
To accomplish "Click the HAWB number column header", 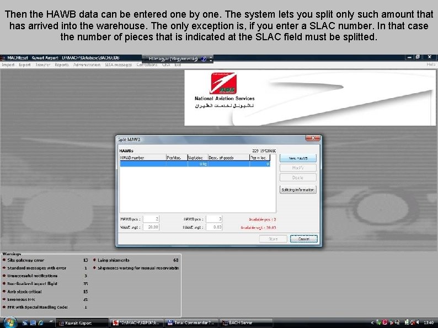I will click(143, 158).
